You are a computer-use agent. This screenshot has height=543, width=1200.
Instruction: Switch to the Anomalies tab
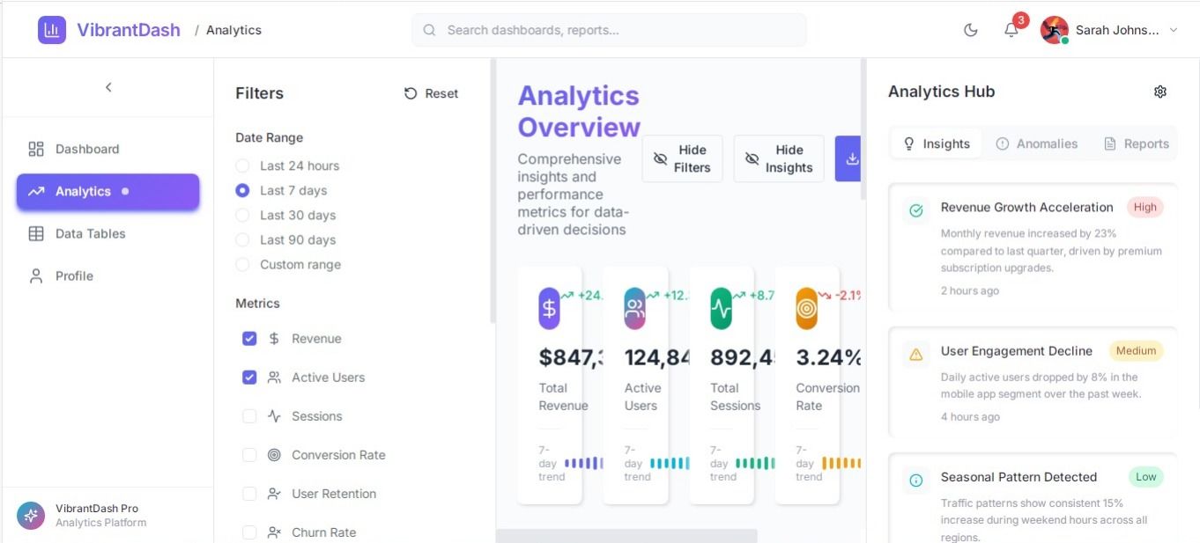1036,143
